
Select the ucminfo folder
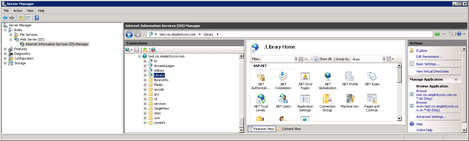click(159, 123)
